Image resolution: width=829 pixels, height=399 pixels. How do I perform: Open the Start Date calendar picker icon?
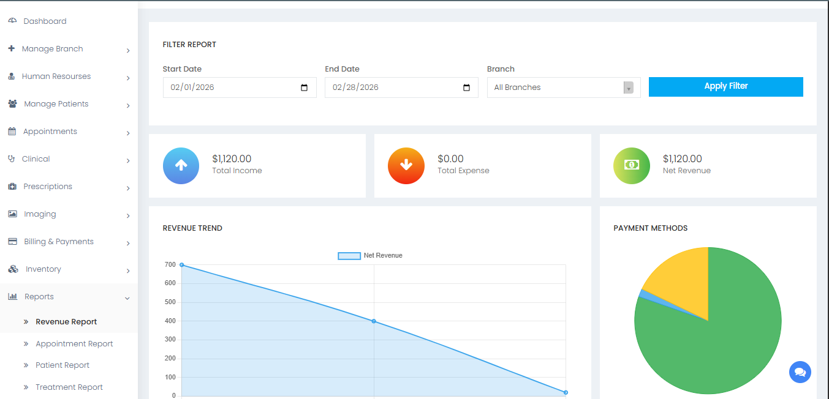pyautogui.click(x=305, y=88)
